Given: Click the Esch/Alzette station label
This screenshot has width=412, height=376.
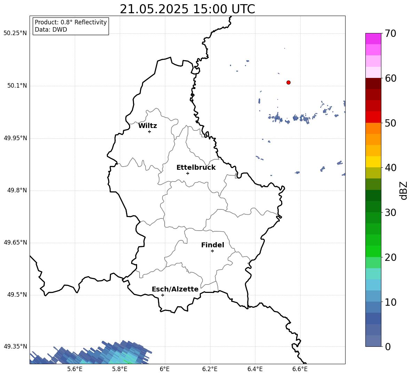Looking at the screenshot, I should point(175,289).
